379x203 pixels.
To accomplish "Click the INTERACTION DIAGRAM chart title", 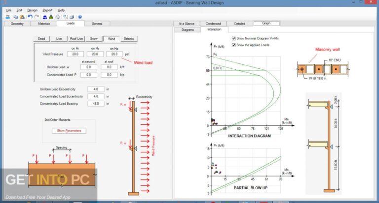I will [249, 136].
